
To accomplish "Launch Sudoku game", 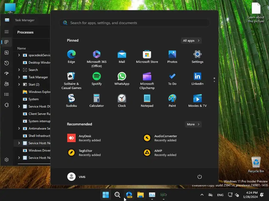I will pos(71,101).
